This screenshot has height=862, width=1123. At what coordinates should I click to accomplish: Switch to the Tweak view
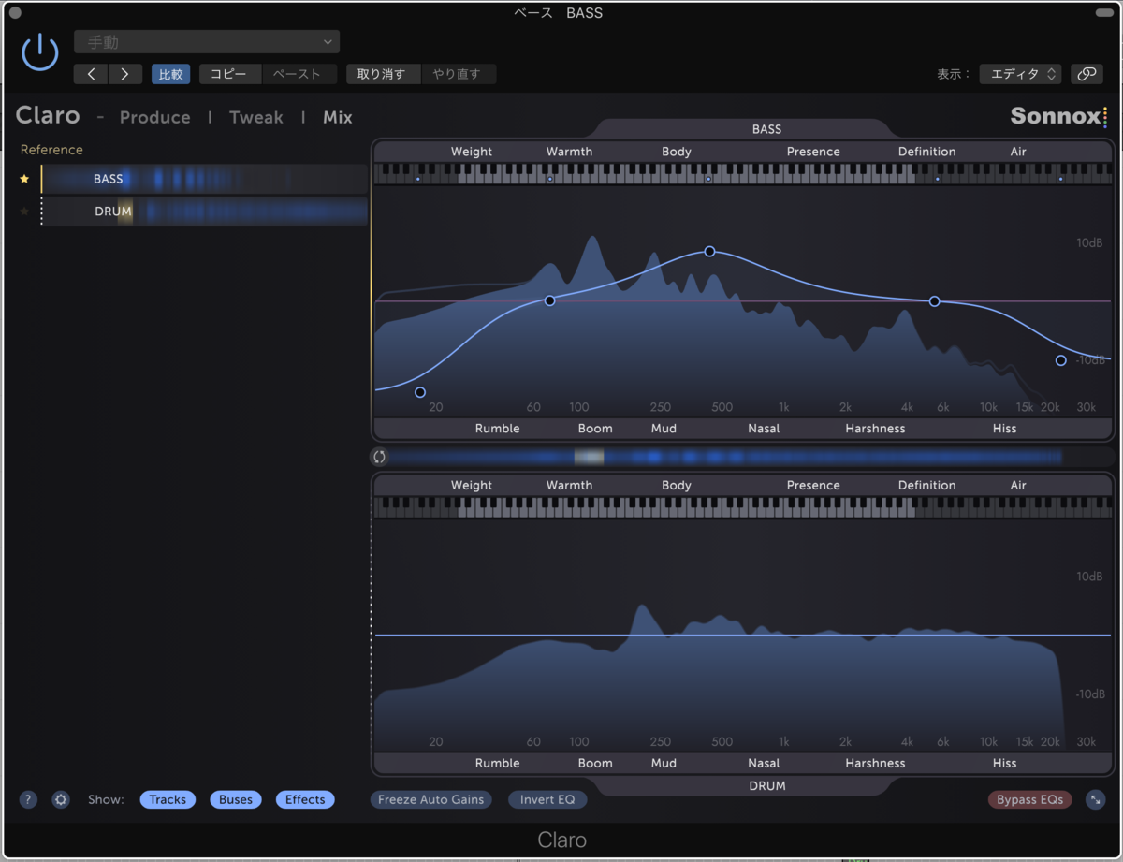click(256, 117)
